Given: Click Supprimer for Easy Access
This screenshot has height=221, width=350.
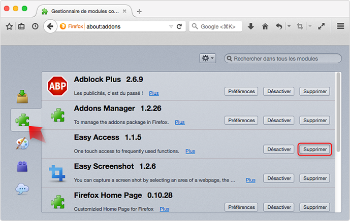Looking at the screenshot, I should tap(315, 149).
